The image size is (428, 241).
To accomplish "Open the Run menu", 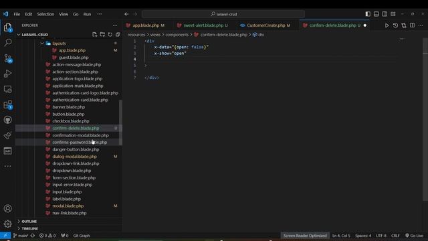I will 87,14.
